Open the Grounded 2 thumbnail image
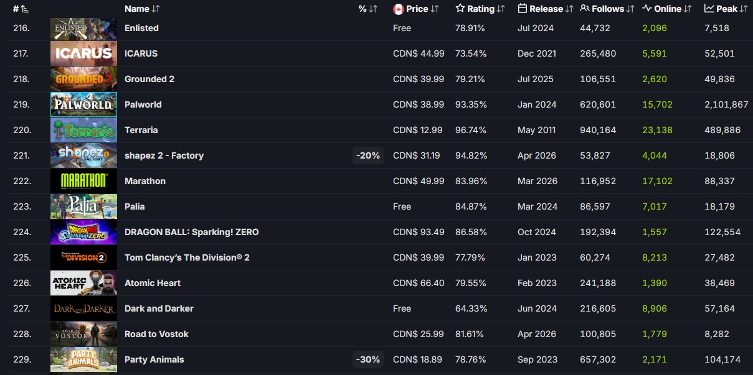The width and height of the screenshot is (753, 375). (83, 79)
